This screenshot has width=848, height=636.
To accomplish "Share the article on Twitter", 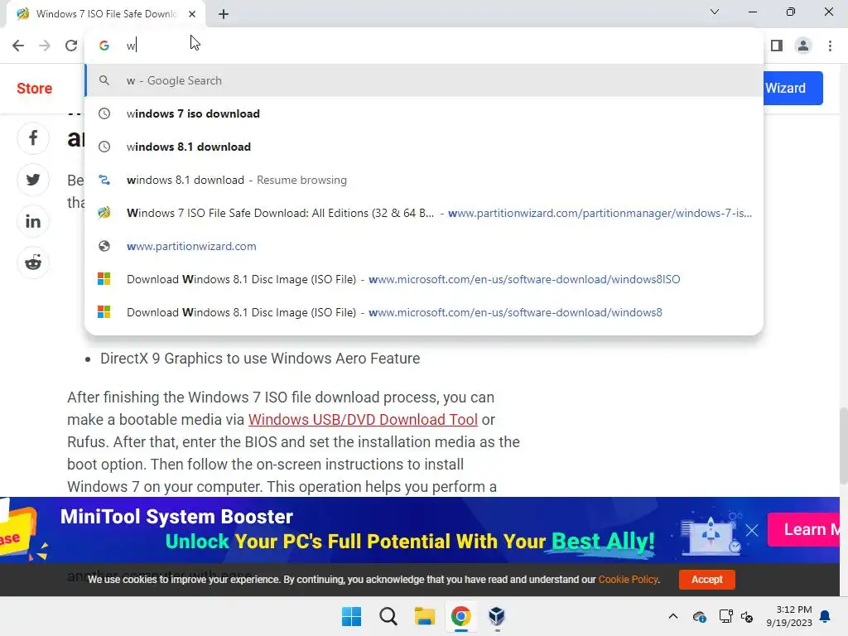I will 33,180.
